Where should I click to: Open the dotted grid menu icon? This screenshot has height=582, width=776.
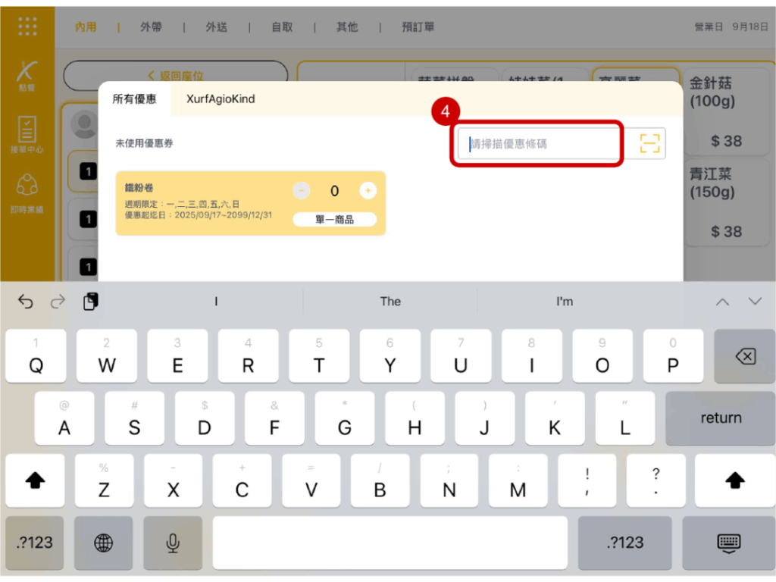tap(27, 27)
